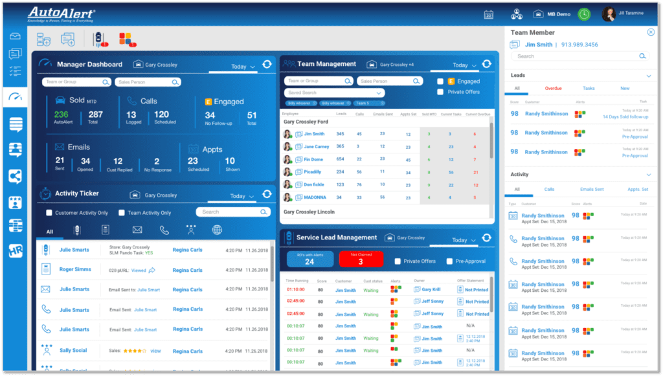Refresh the Team Management panel
The height and width of the screenshot is (376, 663).
pyautogui.click(x=487, y=64)
